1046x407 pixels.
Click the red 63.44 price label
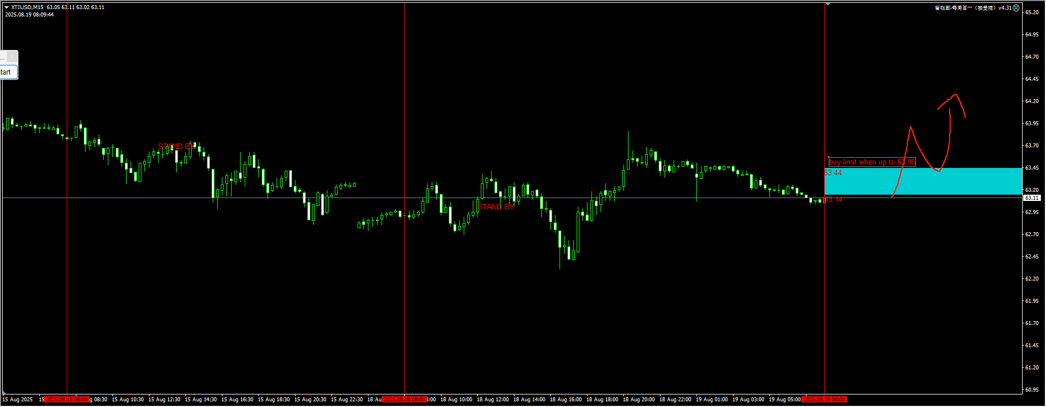tap(833, 172)
